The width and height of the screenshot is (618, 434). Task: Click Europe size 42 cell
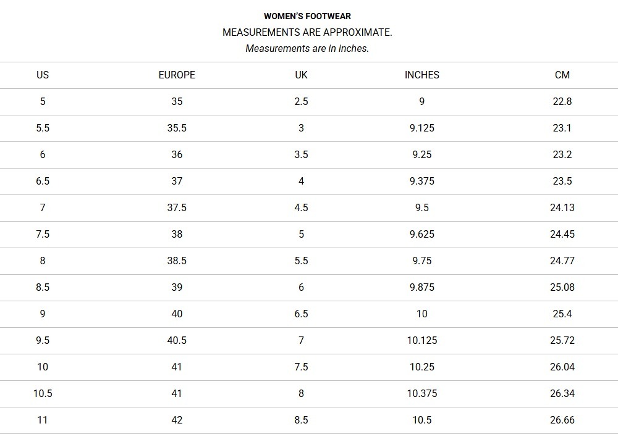[x=177, y=420]
